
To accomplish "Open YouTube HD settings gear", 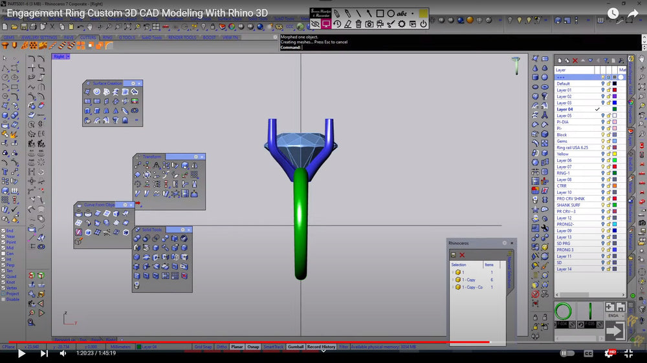I will tap(609, 353).
